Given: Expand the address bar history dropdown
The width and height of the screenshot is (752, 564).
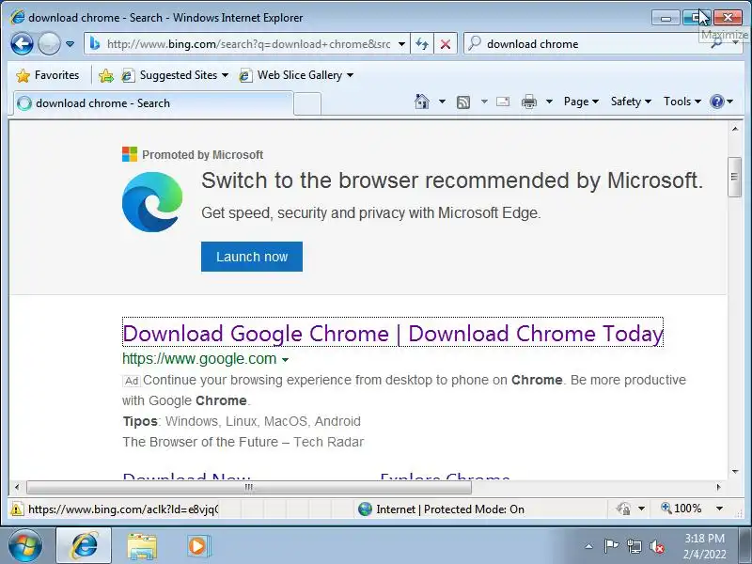Looking at the screenshot, I should (401, 44).
